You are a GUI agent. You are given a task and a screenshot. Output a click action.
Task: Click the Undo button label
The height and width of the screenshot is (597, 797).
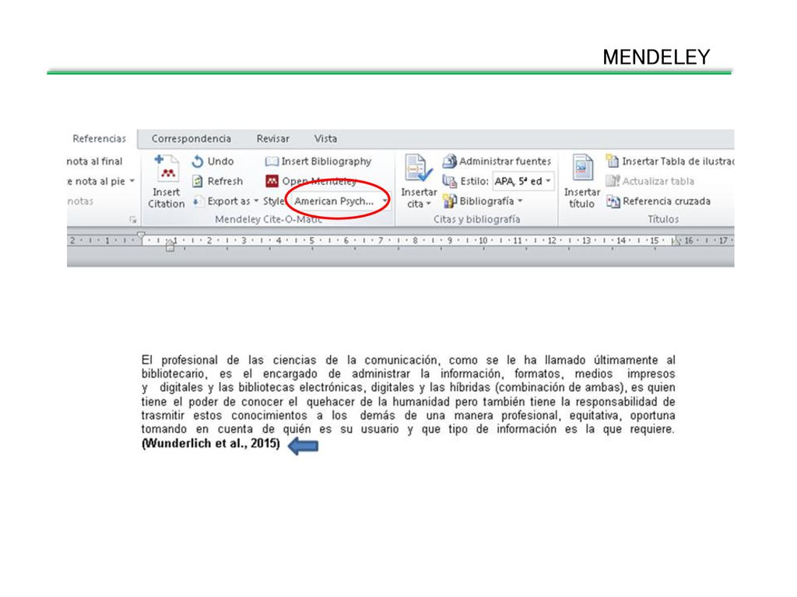pyautogui.click(x=220, y=162)
